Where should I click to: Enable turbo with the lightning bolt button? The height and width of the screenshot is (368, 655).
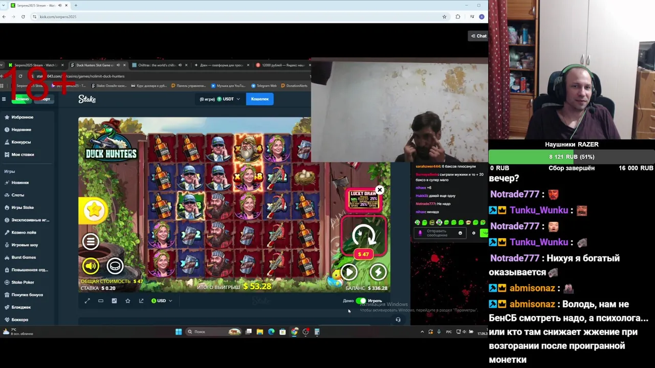(378, 272)
